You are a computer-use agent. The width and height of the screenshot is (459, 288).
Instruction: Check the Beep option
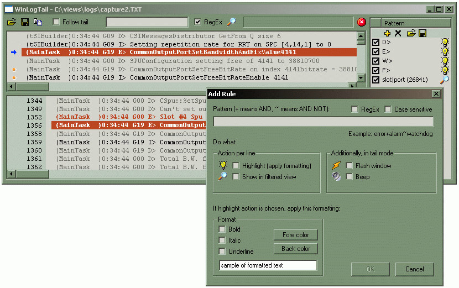point(349,177)
